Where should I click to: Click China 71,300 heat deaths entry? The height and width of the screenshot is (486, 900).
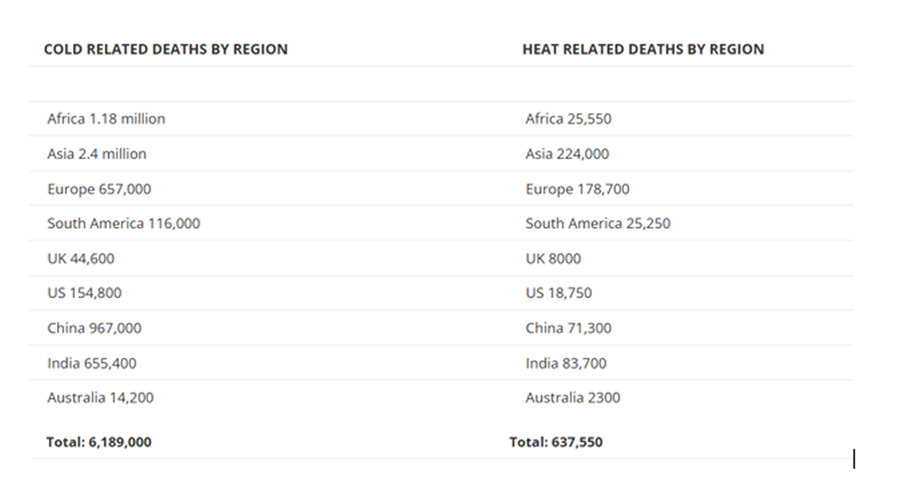tap(568, 328)
